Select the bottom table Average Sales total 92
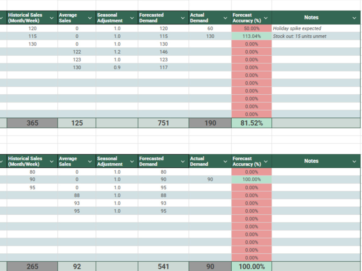The image size is (362, 271). (77, 266)
